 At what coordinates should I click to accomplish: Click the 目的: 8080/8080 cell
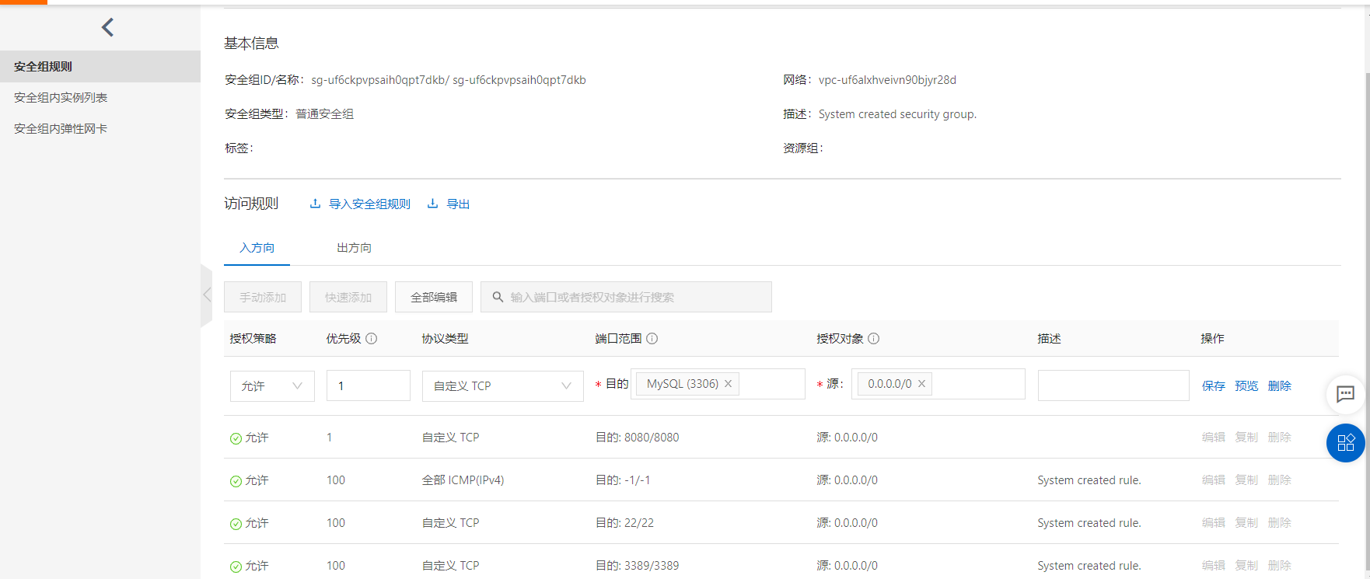[638, 438]
